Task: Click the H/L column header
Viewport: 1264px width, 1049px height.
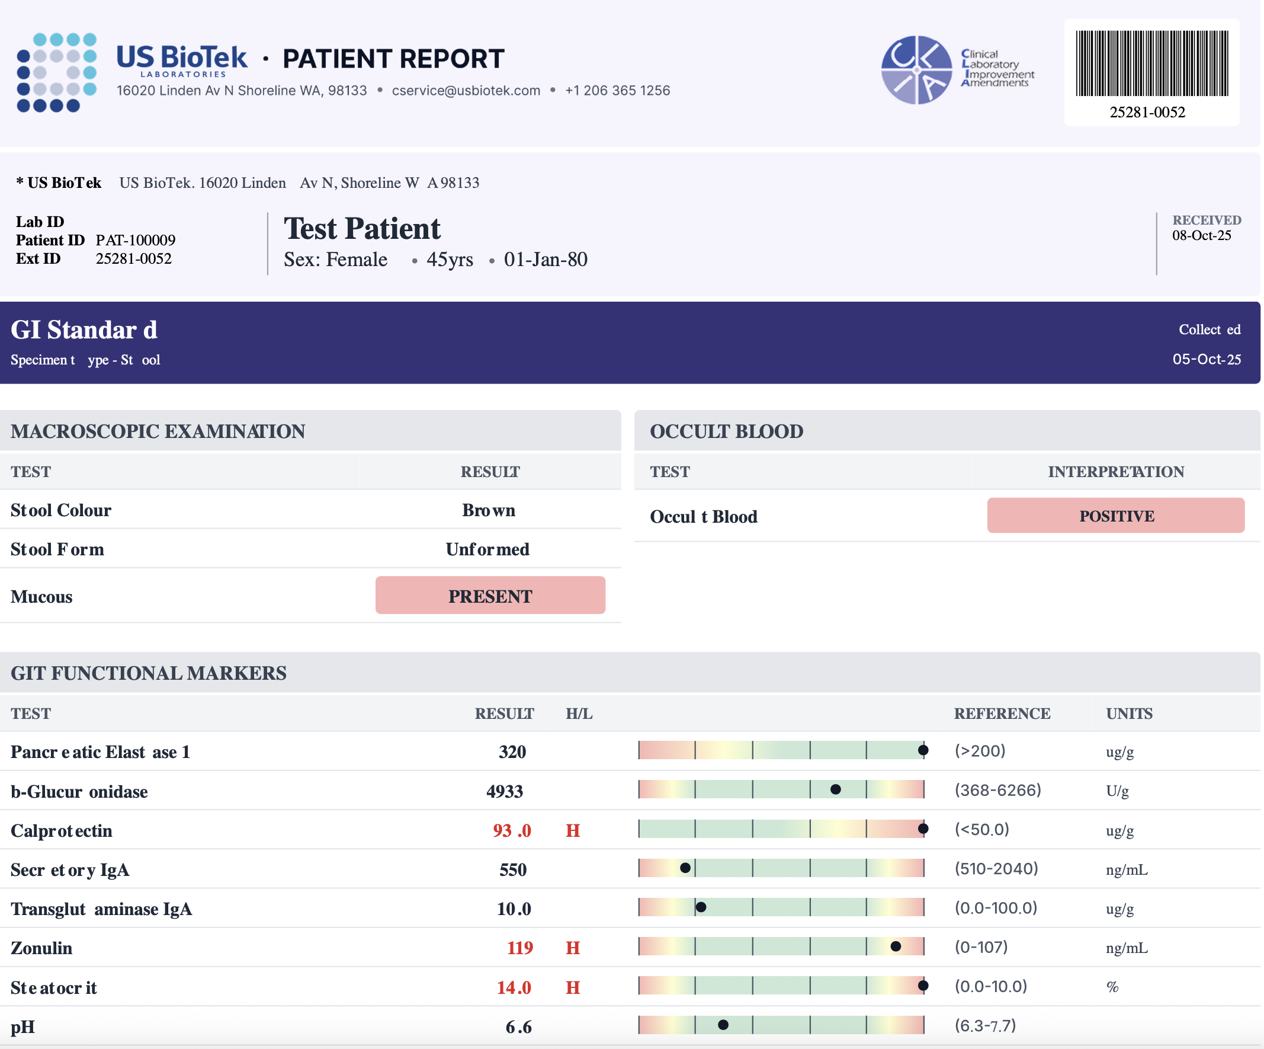Action: [x=579, y=714]
